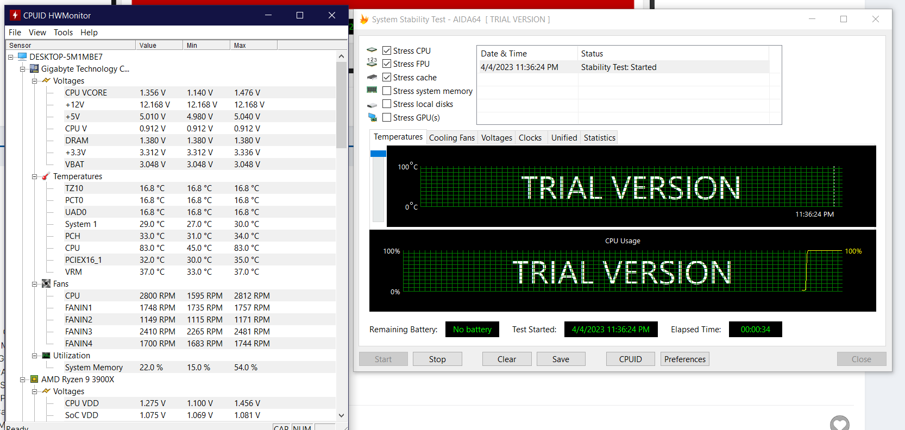The width and height of the screenshot is (905, 430).
Task: Click the AIDA64 flame icon in title bar
Action: [364, 20]
